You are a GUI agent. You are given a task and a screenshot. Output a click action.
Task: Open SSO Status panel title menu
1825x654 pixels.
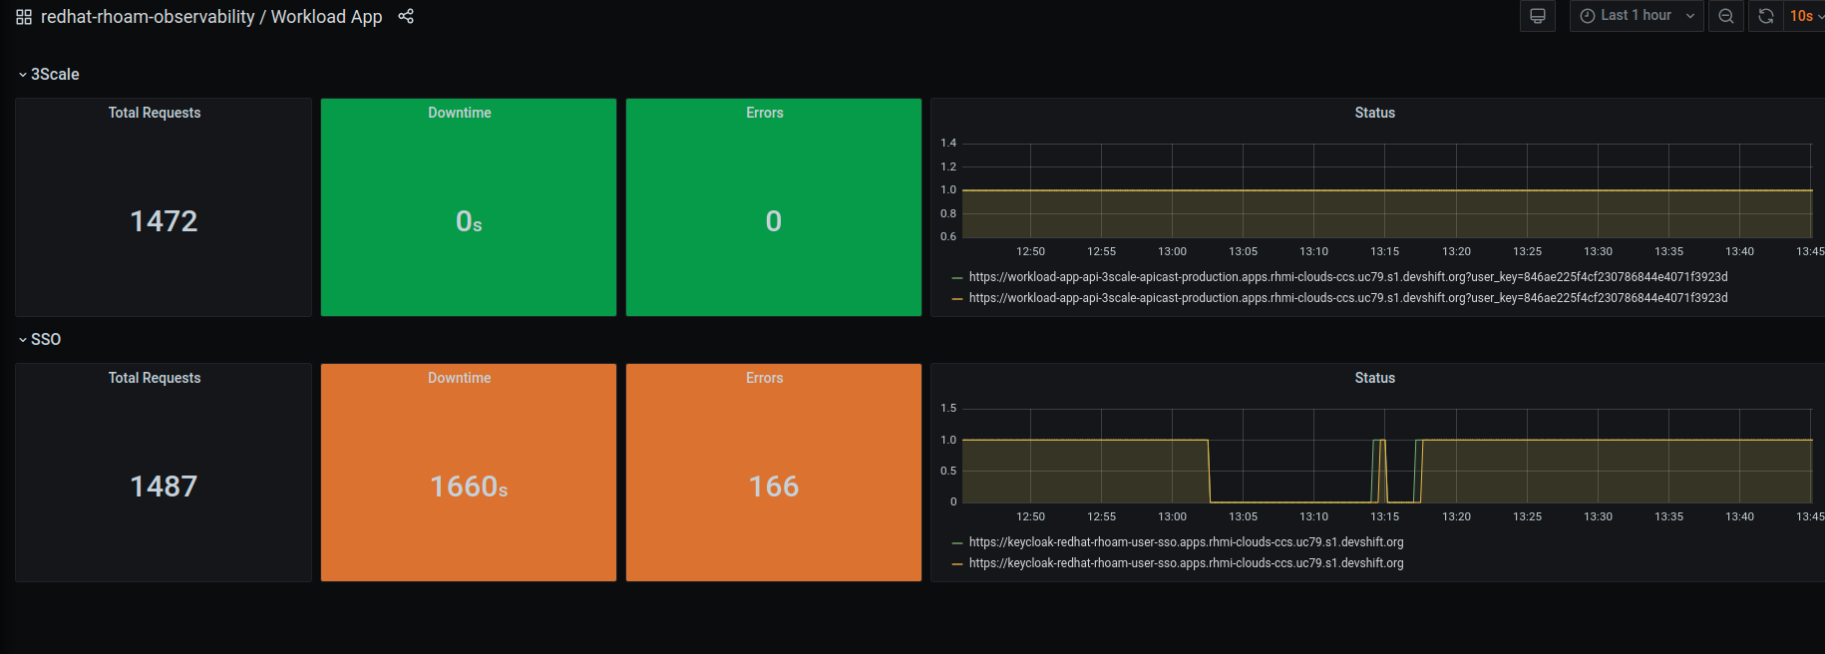tap(1374, 378)
